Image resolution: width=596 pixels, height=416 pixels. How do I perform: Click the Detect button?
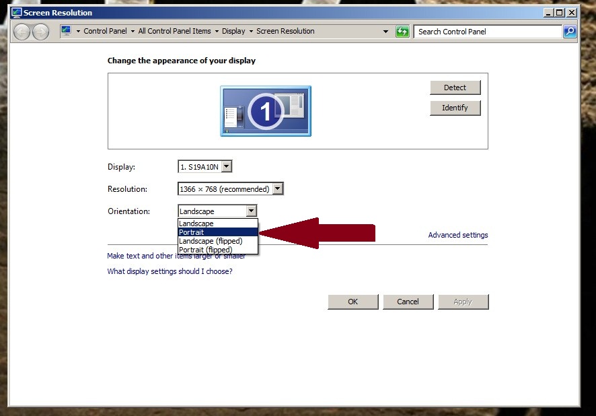click(455, 88)
